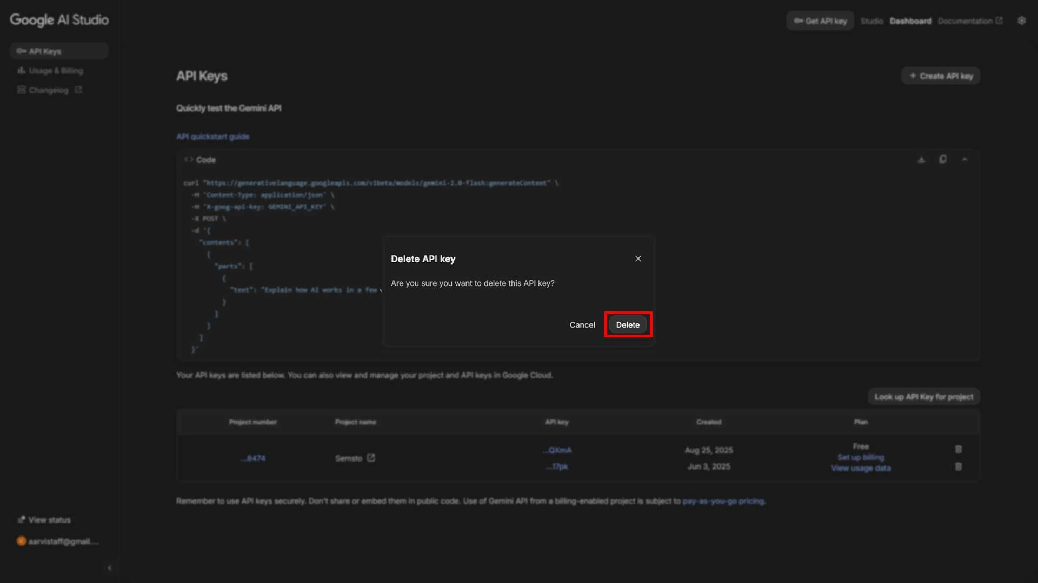
Task: Open the aarvistaff@gmail account entry
Action: pos(58,541)
